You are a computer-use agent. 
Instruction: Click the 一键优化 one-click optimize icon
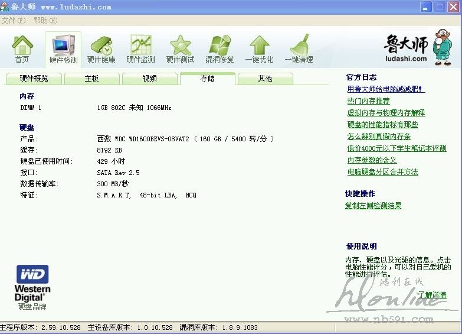[x=259, y=49]
